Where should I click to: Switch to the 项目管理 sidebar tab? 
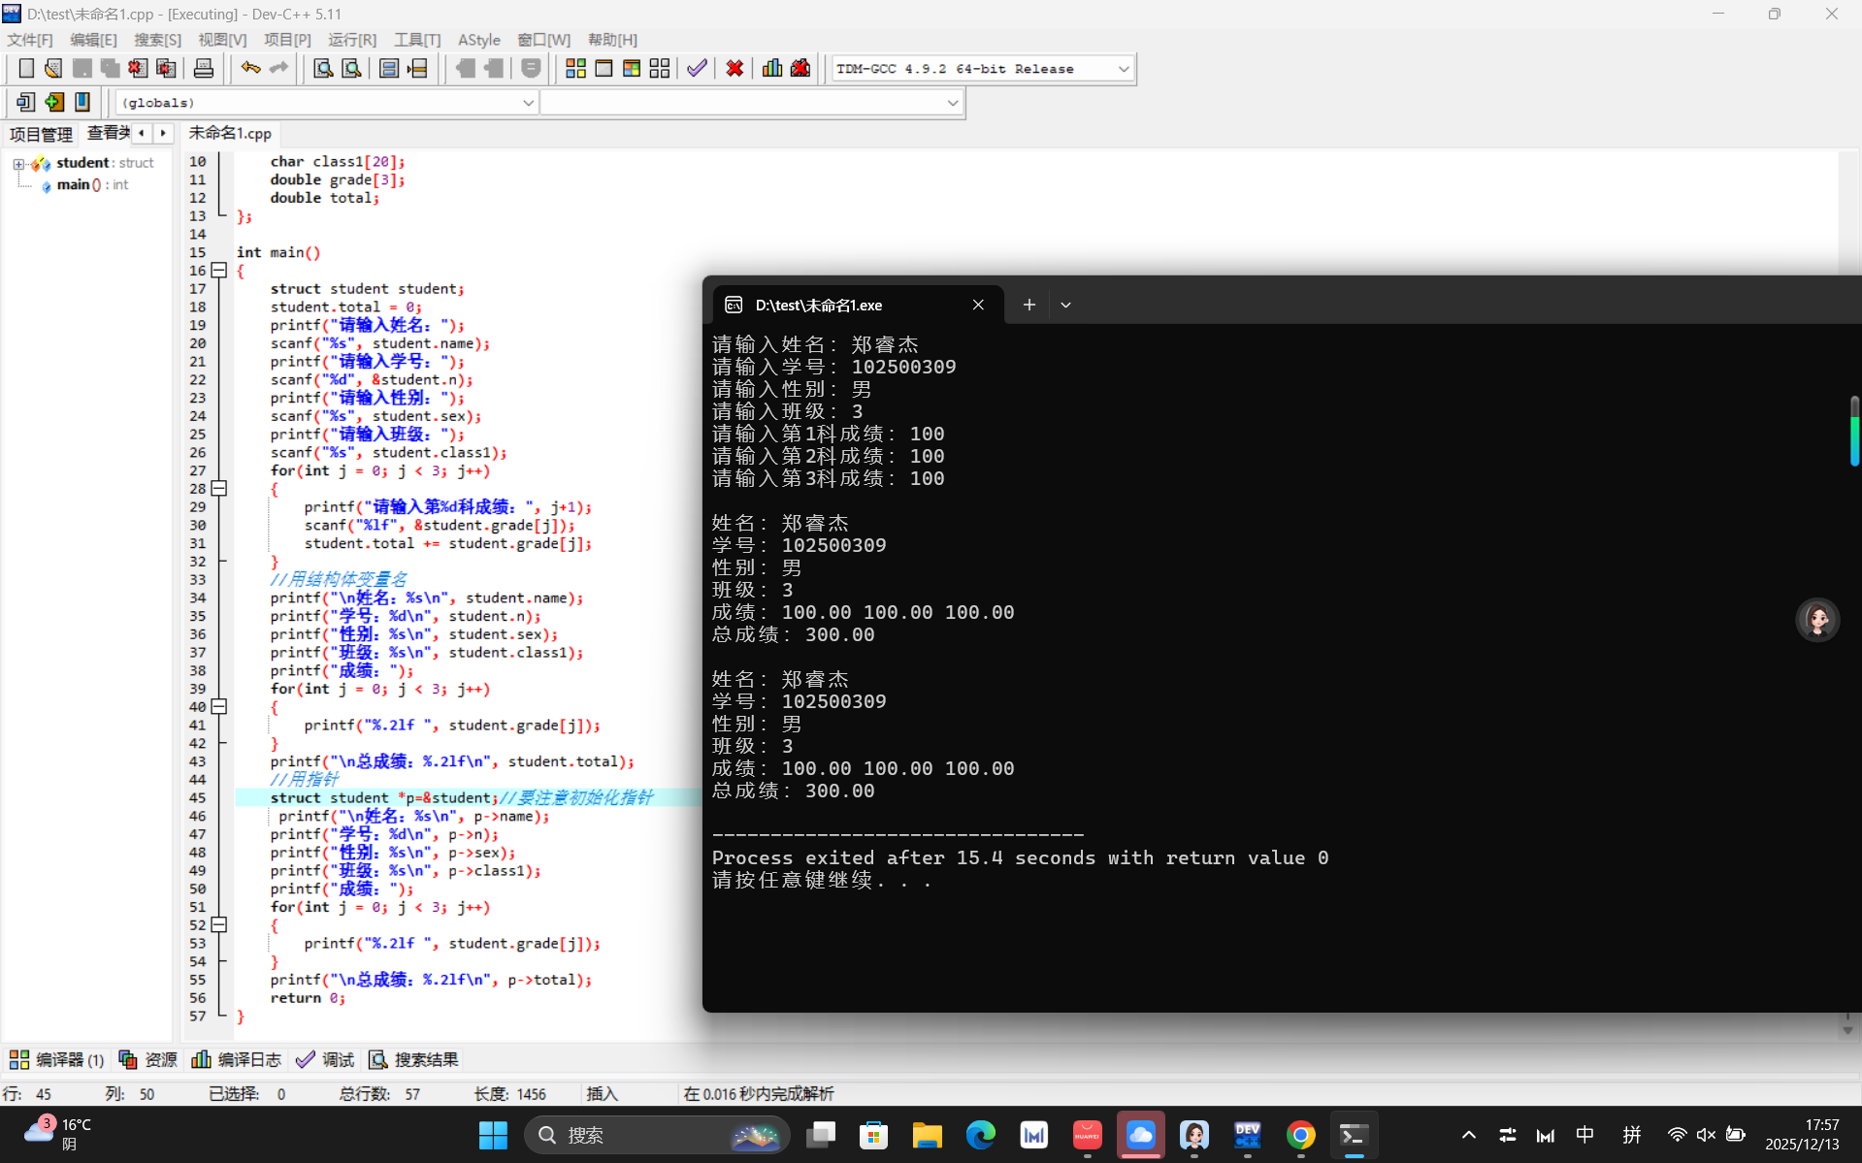pos(41,134)
